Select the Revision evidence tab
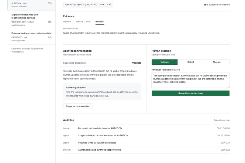Screen dimensions: 245x163 click(x=100, y=22)
